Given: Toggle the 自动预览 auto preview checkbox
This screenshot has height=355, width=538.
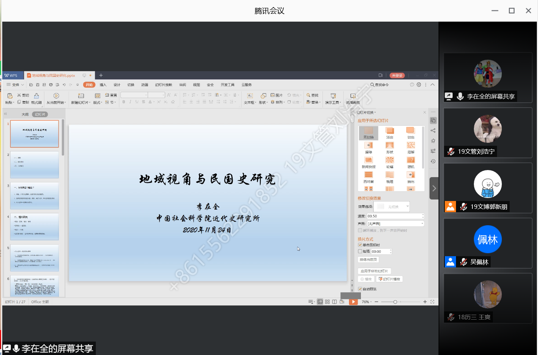Looking at the screenshot, I should 360,289.
